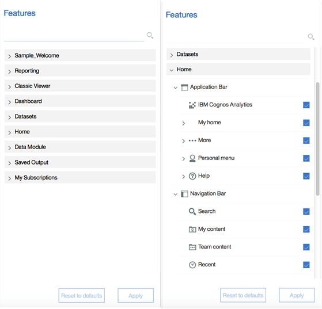Select the My Subscriptions feature row
Viewport: 322px width, 309px height.
tap(80, 177)
